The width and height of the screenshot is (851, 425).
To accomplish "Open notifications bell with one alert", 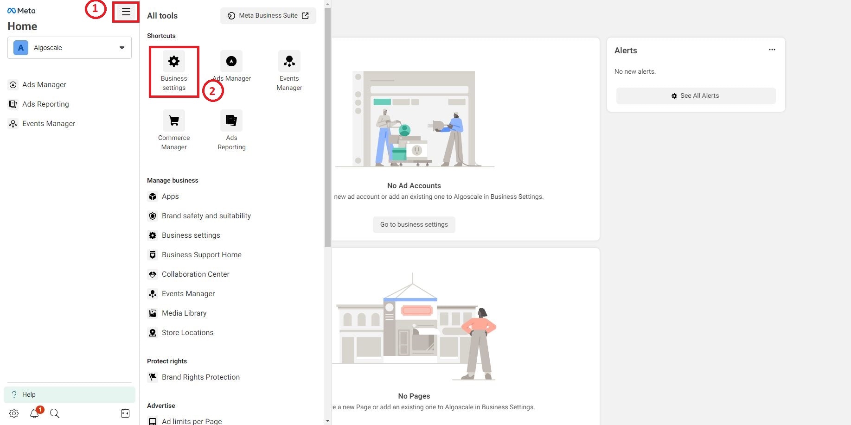I will (35, 413).
